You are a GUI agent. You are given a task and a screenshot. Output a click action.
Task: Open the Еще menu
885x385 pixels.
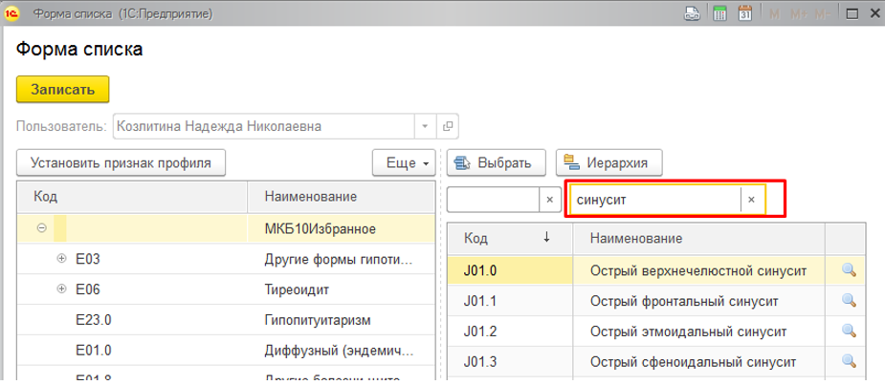(404, 162)
